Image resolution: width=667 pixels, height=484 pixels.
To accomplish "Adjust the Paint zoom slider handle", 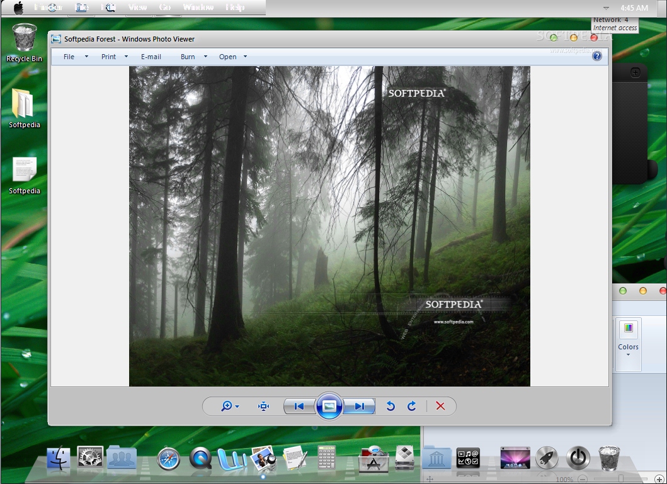I will pyautogui.click(x=621, y=480).
